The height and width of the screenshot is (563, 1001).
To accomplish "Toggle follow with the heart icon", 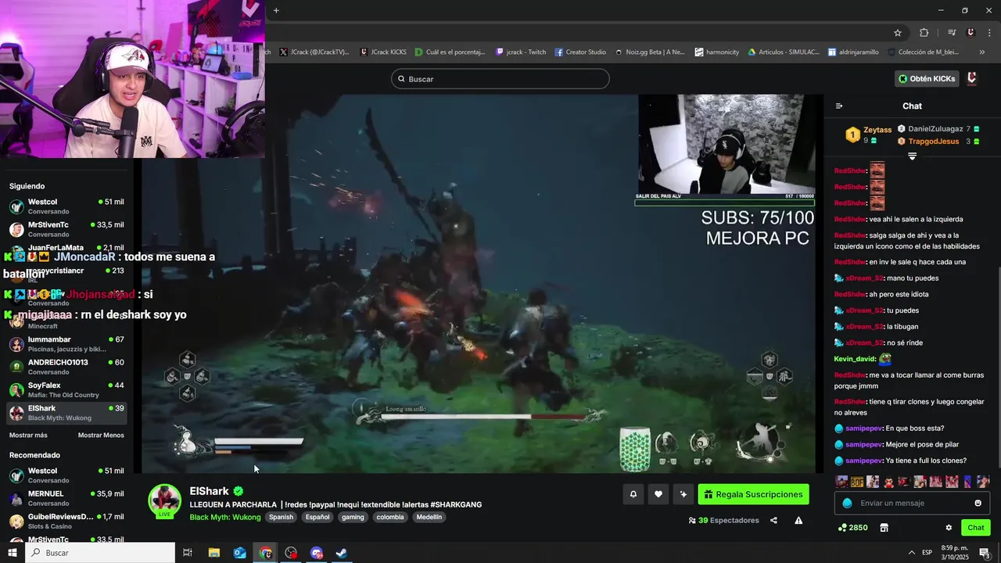I will [658, 494].
